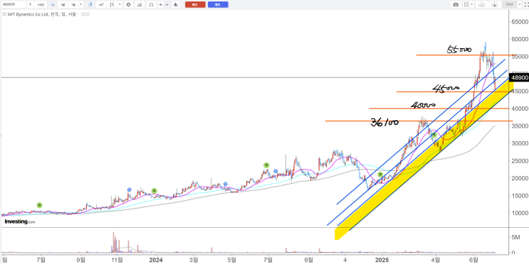529x264 pixels.
Task: Load chart layout via cloud download icon
Action: (x=482, y=4)
